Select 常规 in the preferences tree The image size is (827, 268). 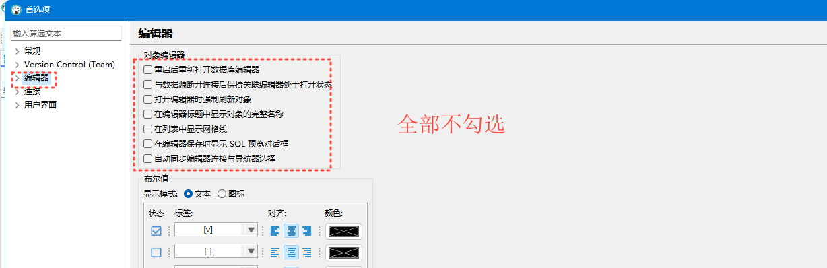click(32, 51)
